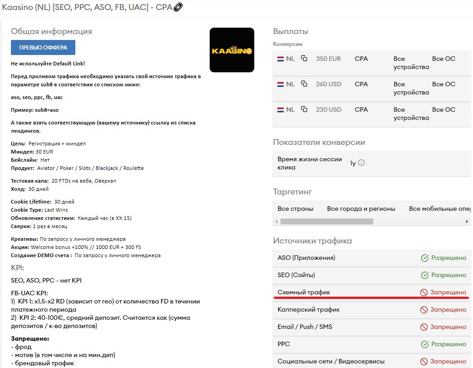Click the Источники трафика heading

pos(312,241)
